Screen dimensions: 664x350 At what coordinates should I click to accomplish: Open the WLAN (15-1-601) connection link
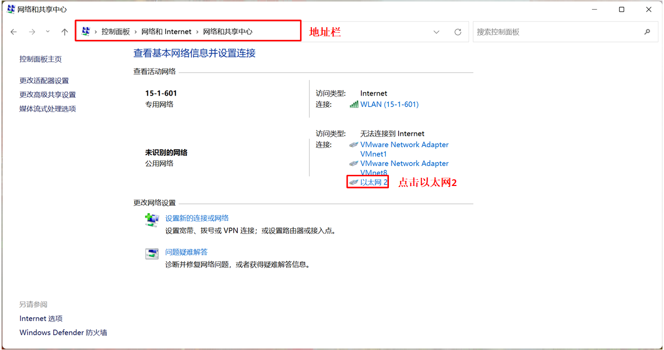click(389, 104)
